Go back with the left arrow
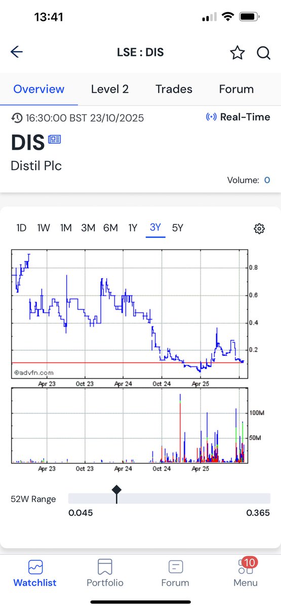This screenshot has width=281, height=609. (17, 52)
